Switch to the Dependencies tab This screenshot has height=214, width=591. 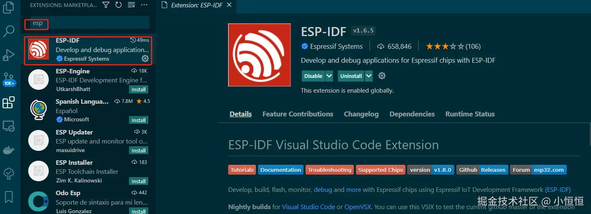tap(412, 114)
